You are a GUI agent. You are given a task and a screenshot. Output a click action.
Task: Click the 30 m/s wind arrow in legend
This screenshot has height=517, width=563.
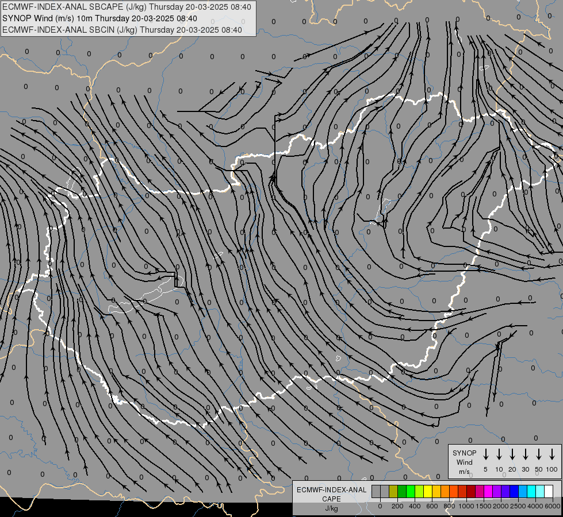[x=525, y=454]
